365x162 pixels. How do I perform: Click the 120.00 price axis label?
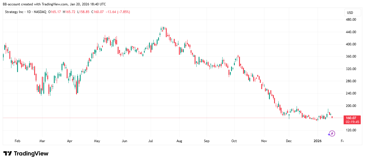[x=350, y=130]
